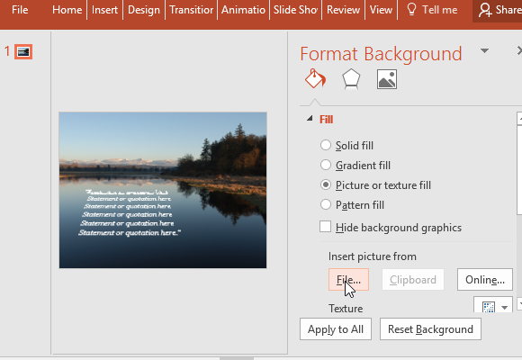The width and height of the screenshot is (522, 360).
Task: Enable Hide background graphics checkbox
Action: (325, 227)
